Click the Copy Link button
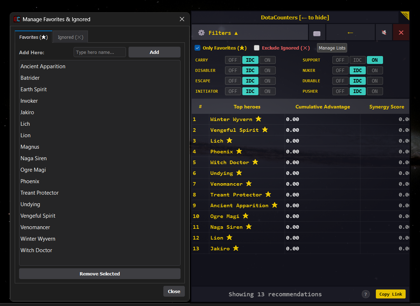The image size is (420, 306). [391, 294]
